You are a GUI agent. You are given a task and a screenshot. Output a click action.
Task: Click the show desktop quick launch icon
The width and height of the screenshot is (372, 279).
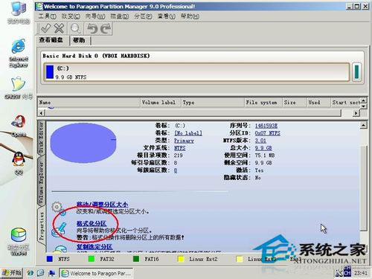click(x=52, y=273)
